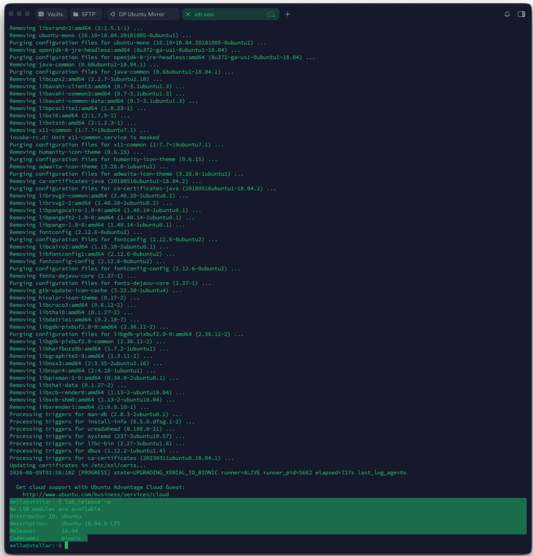Click the 'Get cloud support with Ubuntu Advantage' line
This screenshot has height=556, width=533.
click(x=101, y=487)
